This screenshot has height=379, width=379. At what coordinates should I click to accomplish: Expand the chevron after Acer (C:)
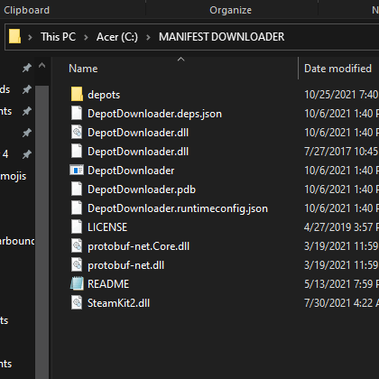pos(148,37)
